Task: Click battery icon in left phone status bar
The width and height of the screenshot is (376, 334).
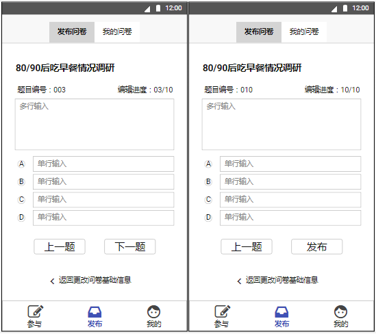Action: 158,8
